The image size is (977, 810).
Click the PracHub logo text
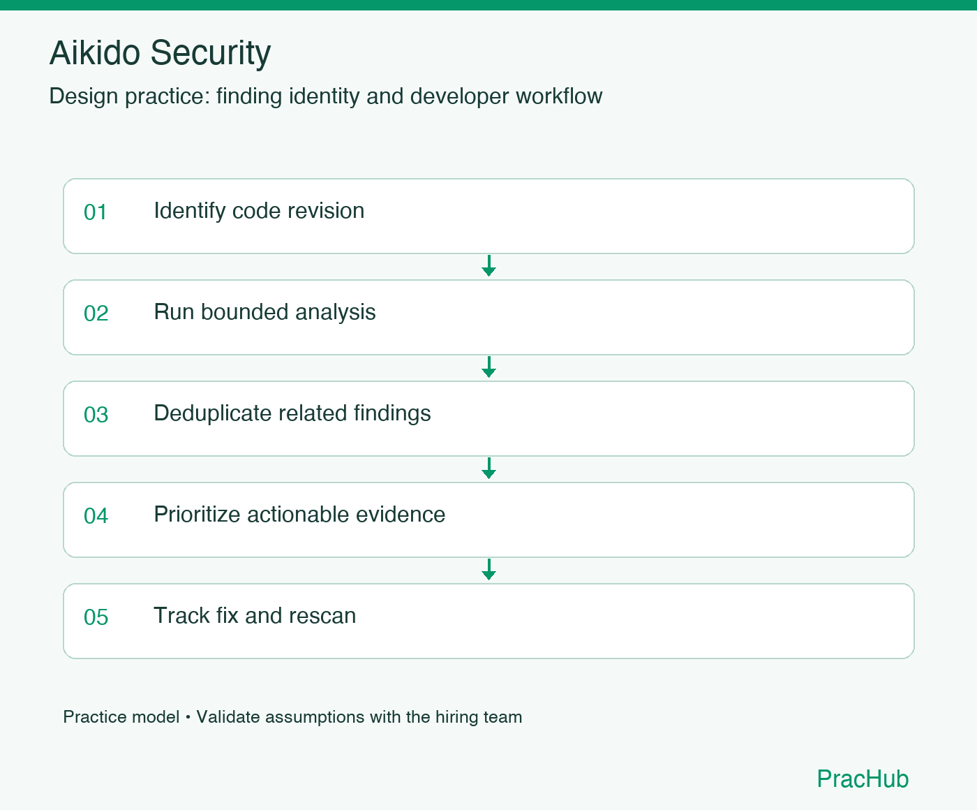(x=863, y=779)
